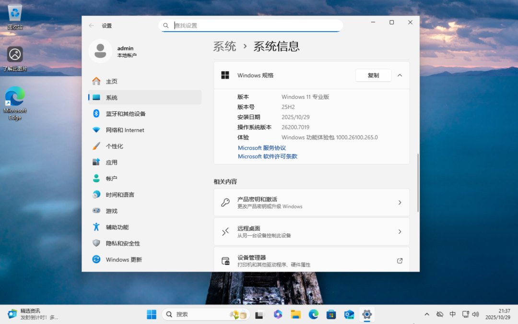Open 网络和 Internet settings
Screen dimensions: 518x324
pyautogui.click(x=145, y=130)
